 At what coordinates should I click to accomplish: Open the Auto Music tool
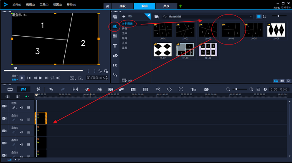click(111, 89)
